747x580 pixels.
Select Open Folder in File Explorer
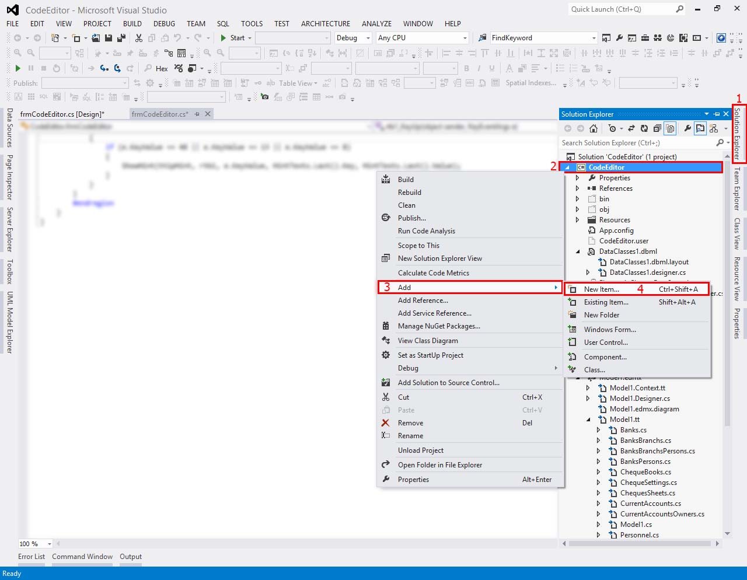(470, 465)
